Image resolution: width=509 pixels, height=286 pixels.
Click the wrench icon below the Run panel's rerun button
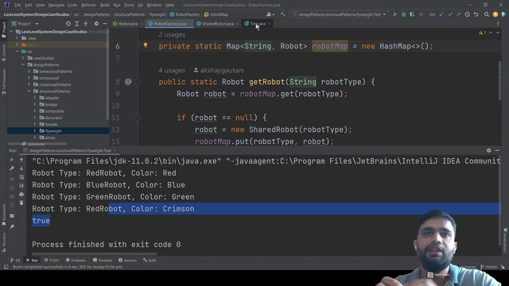point(12,168)
